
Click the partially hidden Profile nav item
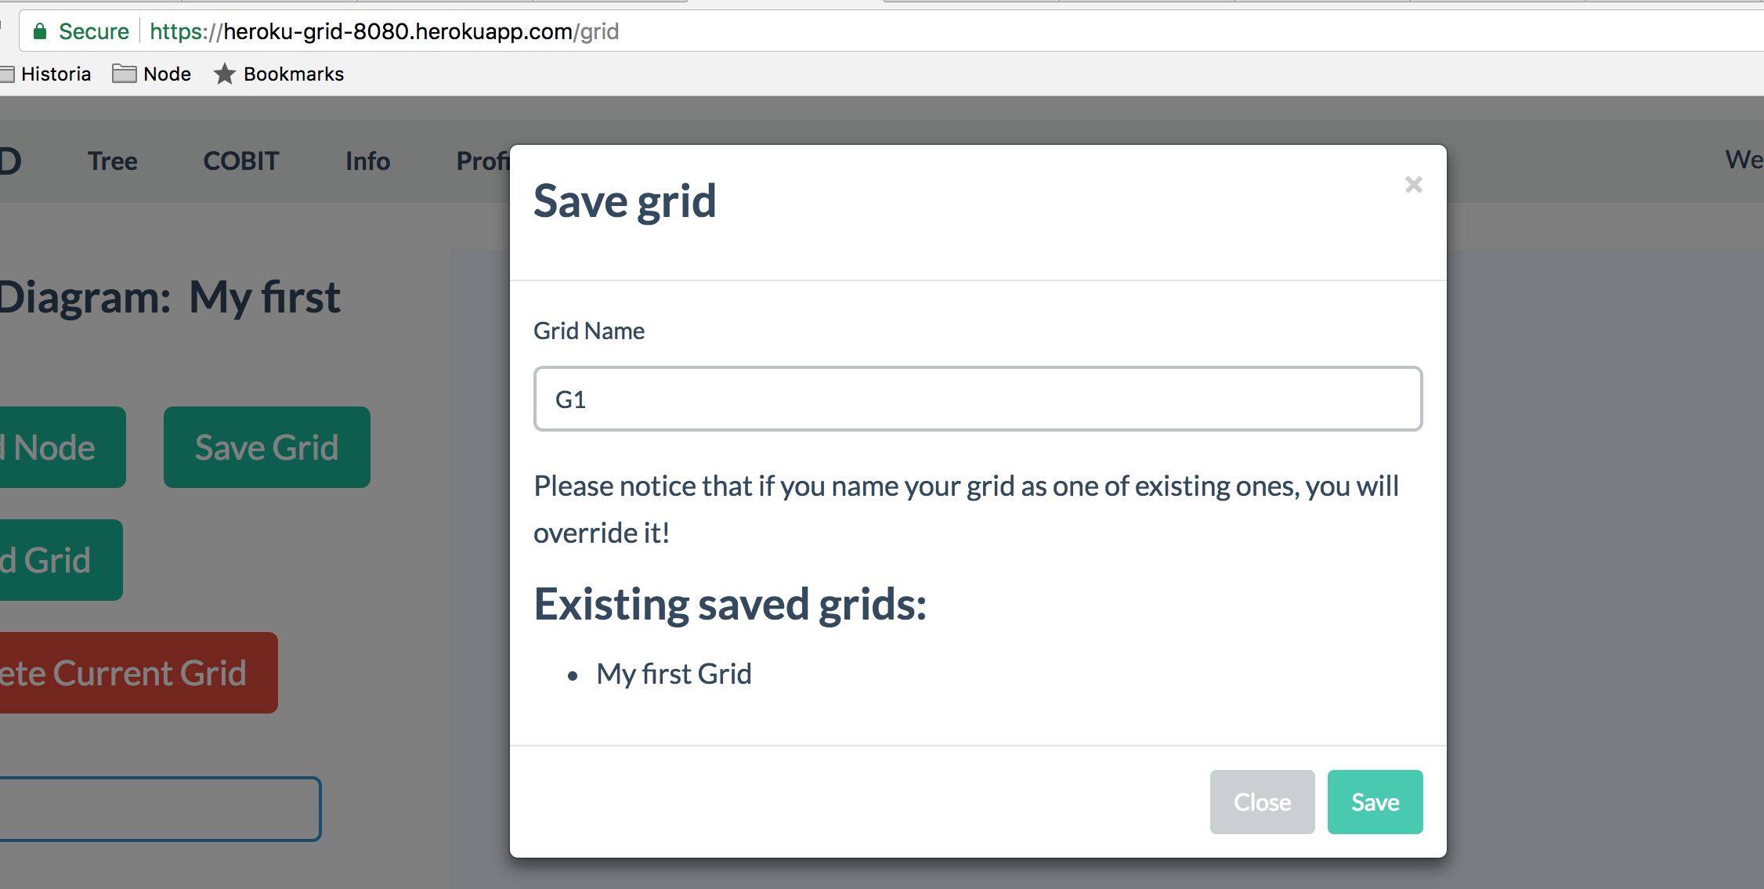pyautogui.click(x=482, y=161)
